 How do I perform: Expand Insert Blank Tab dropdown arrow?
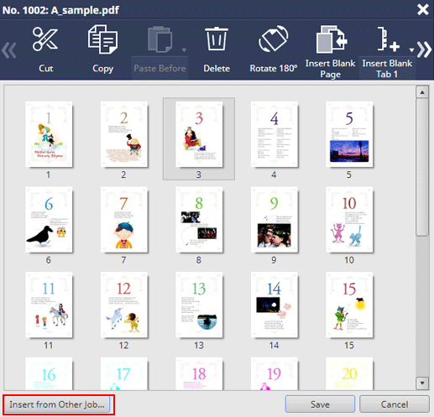(411, 50)
